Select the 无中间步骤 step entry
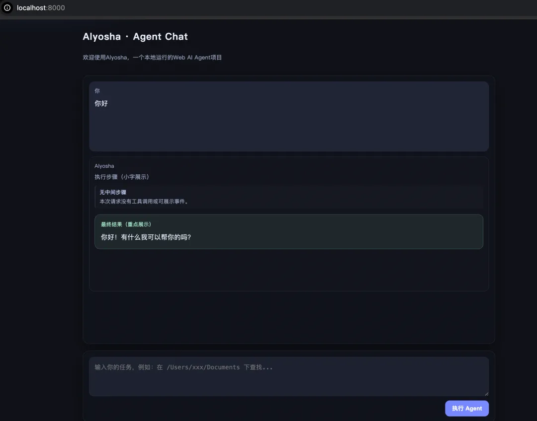Image resolution: width=537 pixels, height=421 pixels. click(x=113, y=192)
